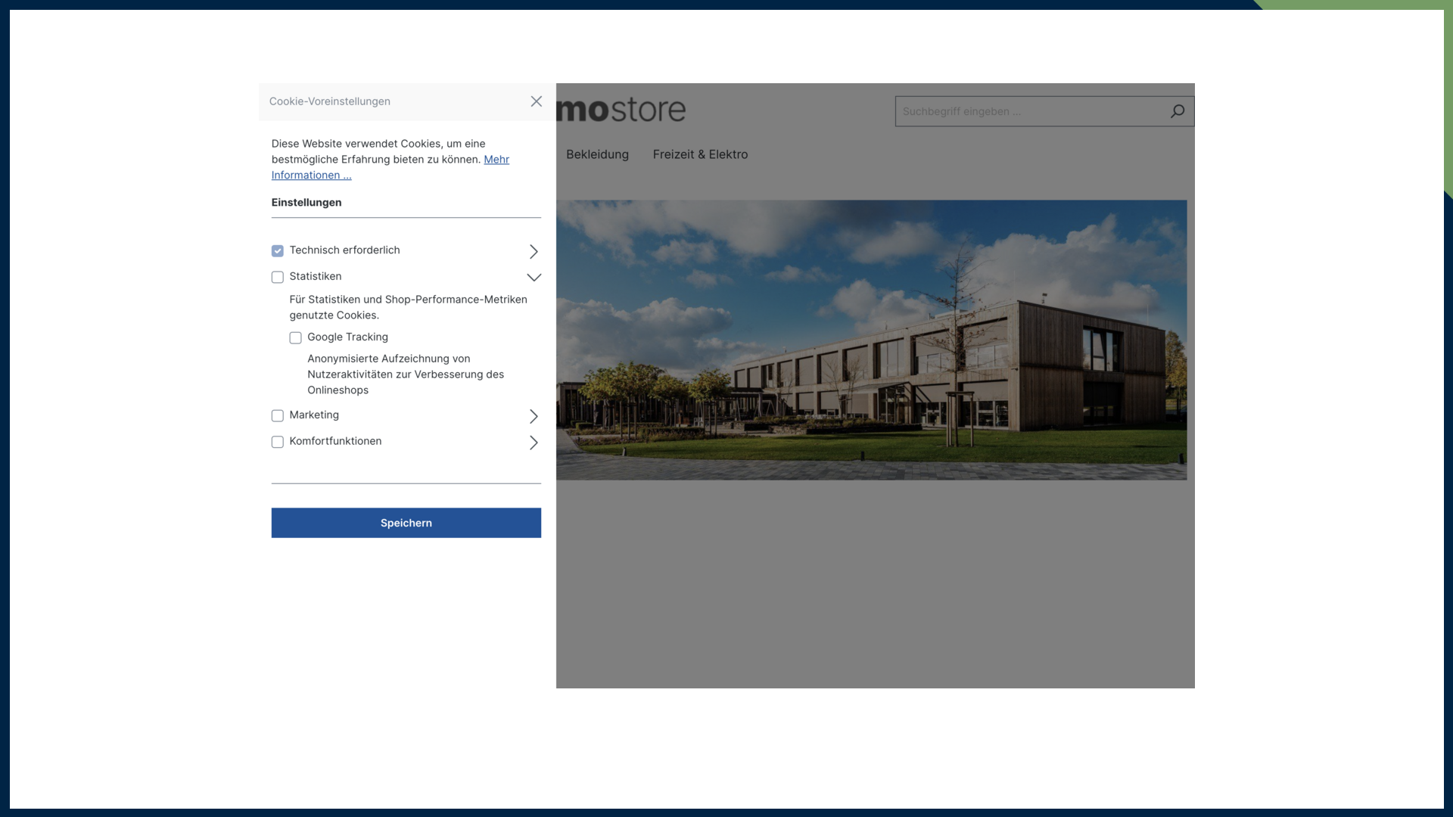Check the Google Tracking checkbox
Image resolution: width=1453 pixels, height=817 pixels.
[295, 337]
